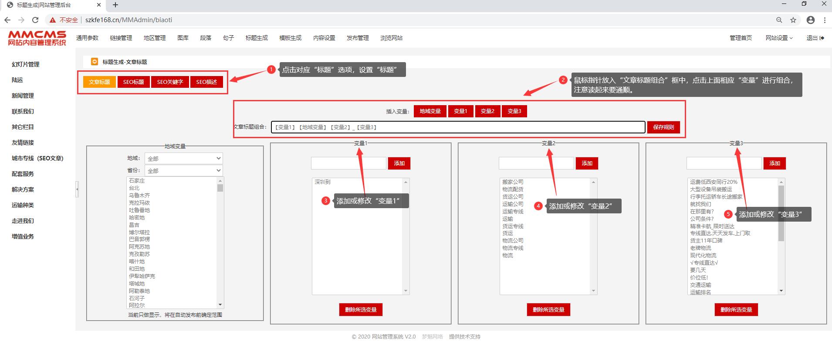Switch to the SEO标题 tab

tap(133, 82)
